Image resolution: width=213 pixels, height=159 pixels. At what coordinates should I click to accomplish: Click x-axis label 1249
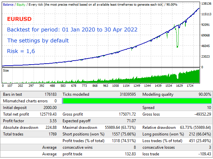pyautogui.click(x=137, y=86)
